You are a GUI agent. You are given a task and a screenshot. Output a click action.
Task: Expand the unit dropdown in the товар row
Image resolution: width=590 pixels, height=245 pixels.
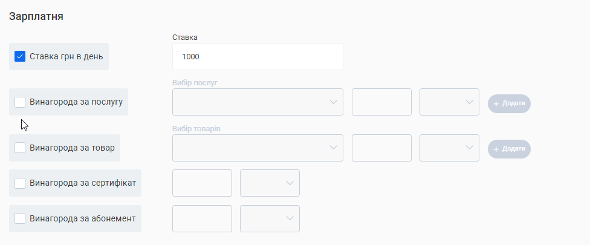click(x=449, y=148)
